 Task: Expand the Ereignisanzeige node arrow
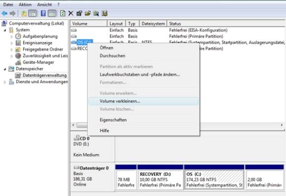(x=12, y=43)
